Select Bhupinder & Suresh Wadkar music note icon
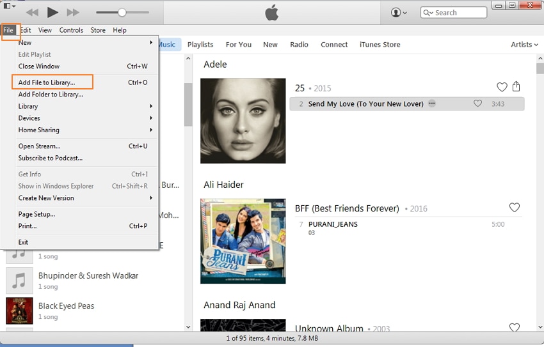The width and height of the screenshot is (544, 347). (19, 281)
